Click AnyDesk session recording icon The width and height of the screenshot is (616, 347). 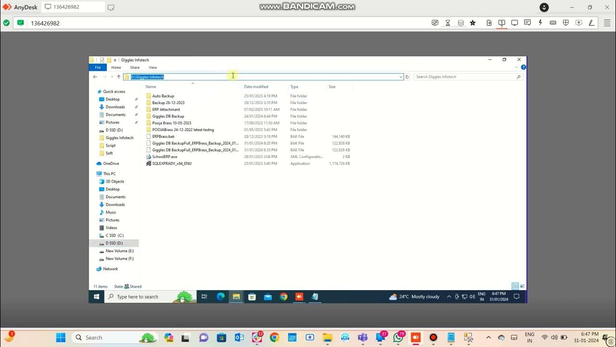[578, 23]
